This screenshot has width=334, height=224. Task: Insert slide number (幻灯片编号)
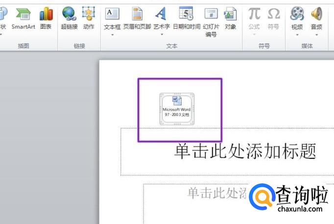[211, 23]
